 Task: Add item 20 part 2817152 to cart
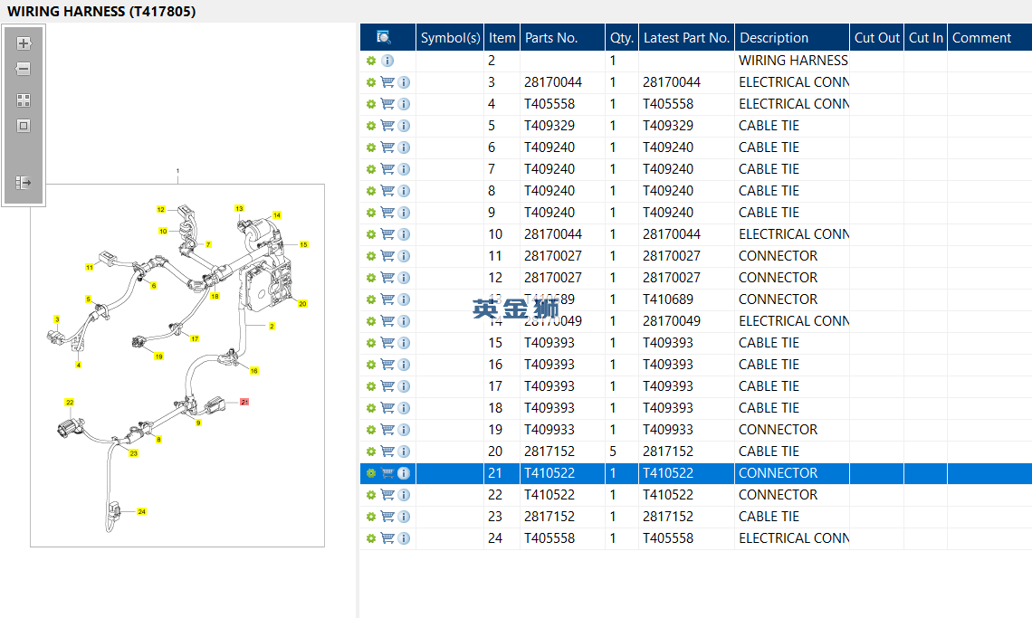387,452
